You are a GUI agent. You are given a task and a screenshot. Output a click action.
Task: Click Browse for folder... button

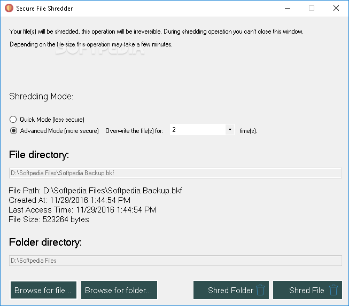coord(119,290)
